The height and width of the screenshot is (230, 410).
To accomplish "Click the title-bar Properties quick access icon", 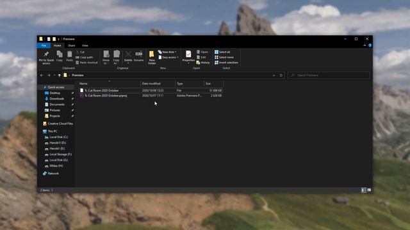I will point(49,39).
